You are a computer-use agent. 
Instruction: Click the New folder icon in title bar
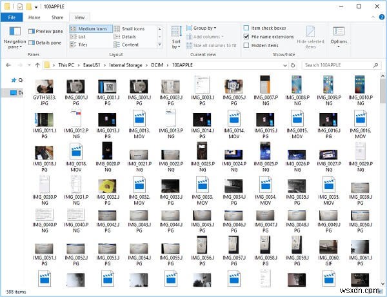pos(29,6)
